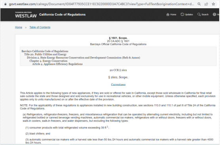
Task: Open the Currentness link
Action: 118,85
